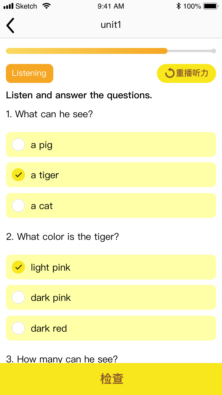Image resolution: width=222 pixels, height=395 pixels.
Task: Click the 重播听力 replay button
Action: [186, 73]
